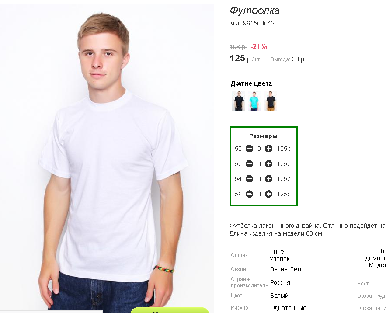The height and width of the screenshot is (313, 386).
Task: Click the Белый color attribute value
Action: 279,296
